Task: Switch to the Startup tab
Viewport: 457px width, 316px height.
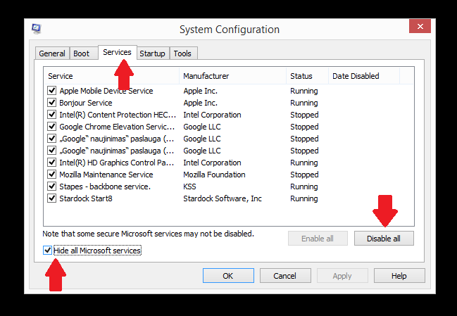Action: pyautogui.click(x=152, y=53)
